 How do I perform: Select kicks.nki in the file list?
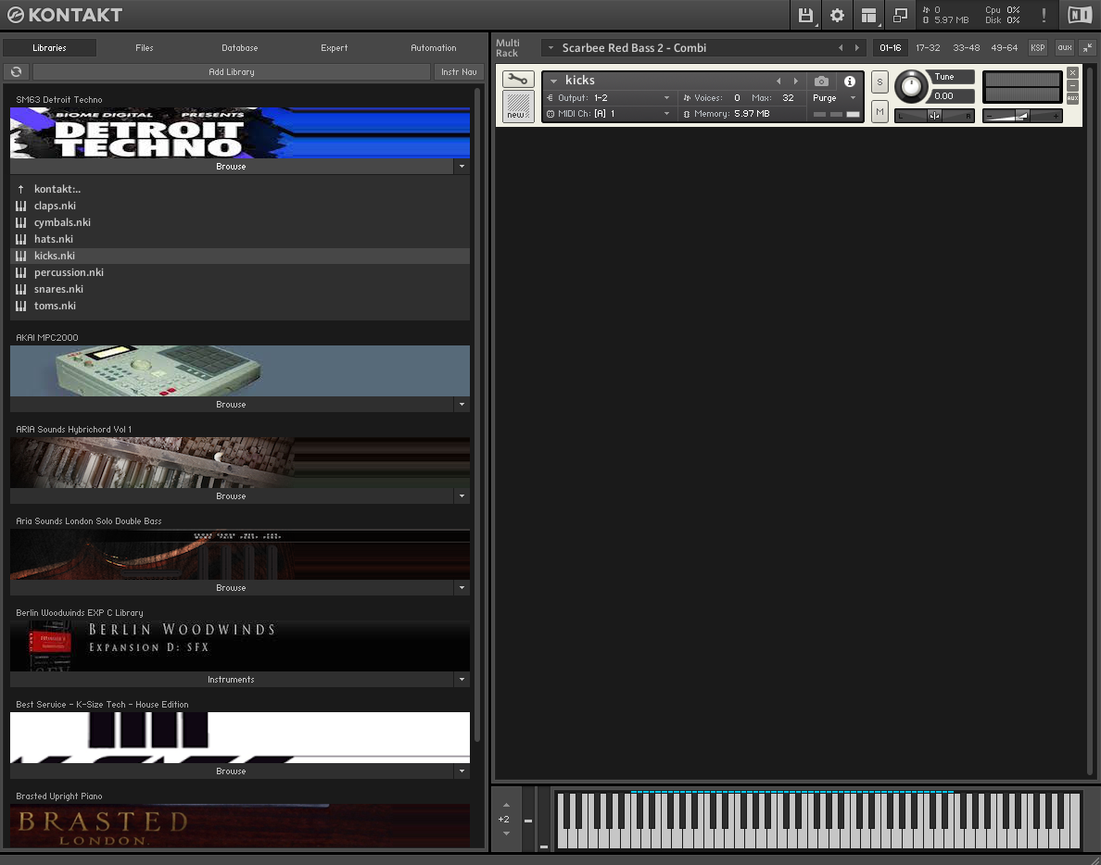[x=240, y=256]
